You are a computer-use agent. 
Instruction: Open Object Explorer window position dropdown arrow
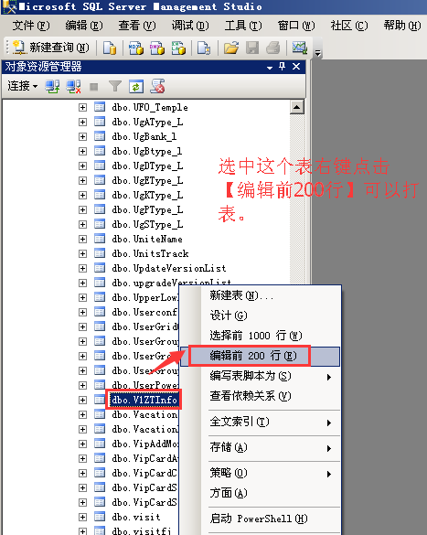coord(270,68)
